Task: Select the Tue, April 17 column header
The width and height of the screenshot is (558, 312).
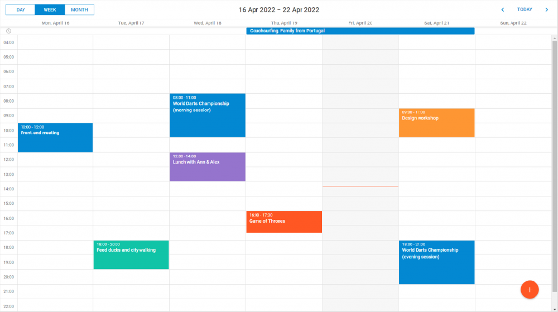Action: point(131,23)
